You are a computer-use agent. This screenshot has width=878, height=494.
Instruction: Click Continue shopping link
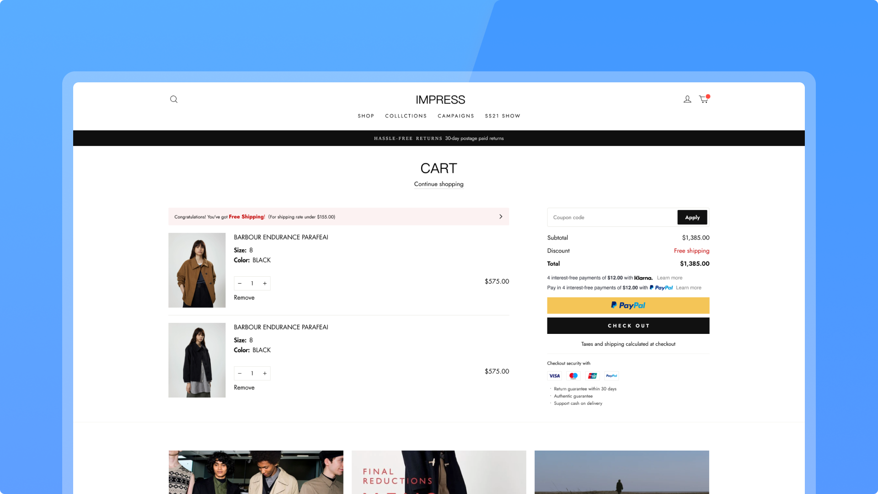click(439, 184)
